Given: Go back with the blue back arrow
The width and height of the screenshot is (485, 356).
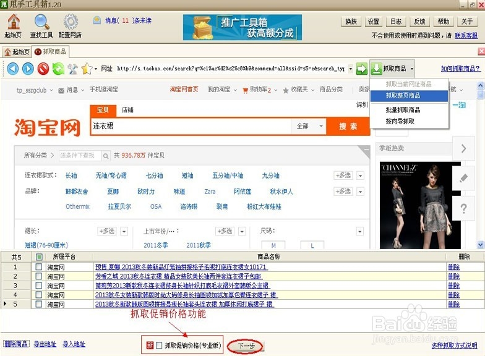Looking at the screenshot, I should coord(12,68).
